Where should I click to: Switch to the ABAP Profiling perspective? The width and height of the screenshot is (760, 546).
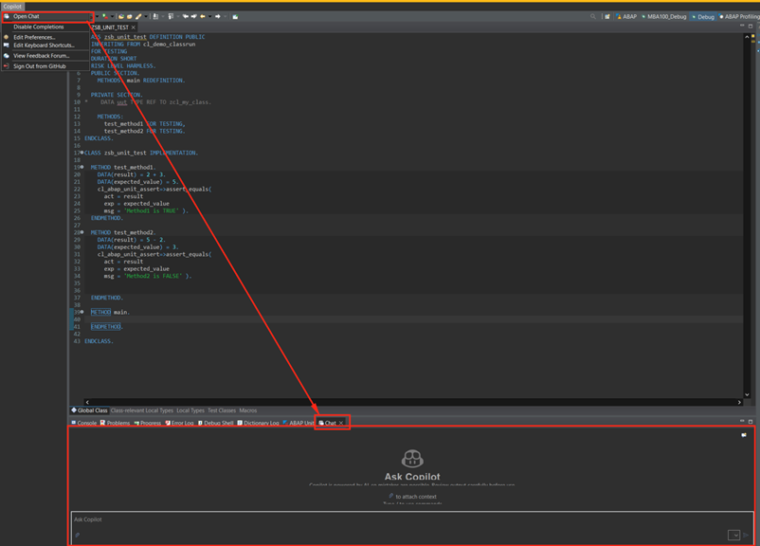click(739, 16)
